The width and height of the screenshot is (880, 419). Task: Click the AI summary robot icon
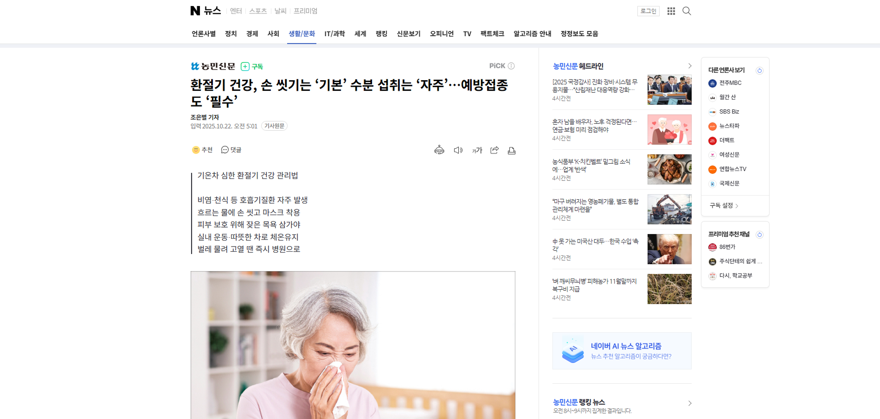coord(439,150)
